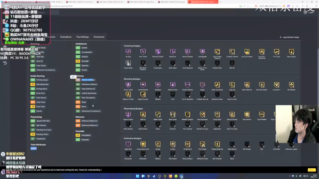Screen dimensions: 319x179
Task: Click the Clutch Shooter badge icon
Action: click(143, 85)
